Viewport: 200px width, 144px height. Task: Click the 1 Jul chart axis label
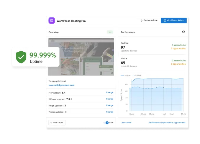(163, 114)
